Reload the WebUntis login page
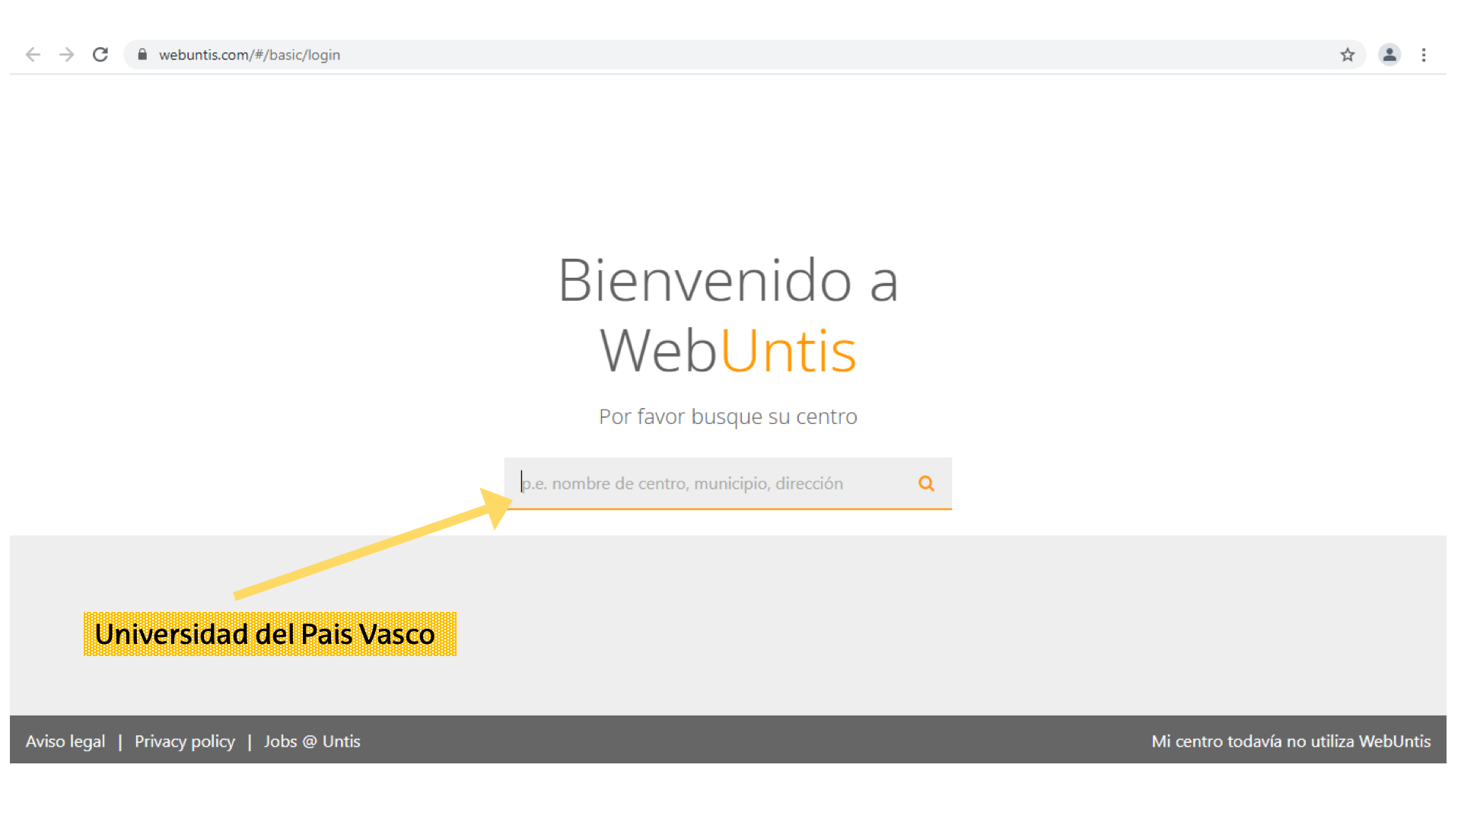This screenshot has height=822, width=1461. coord(100,55)
